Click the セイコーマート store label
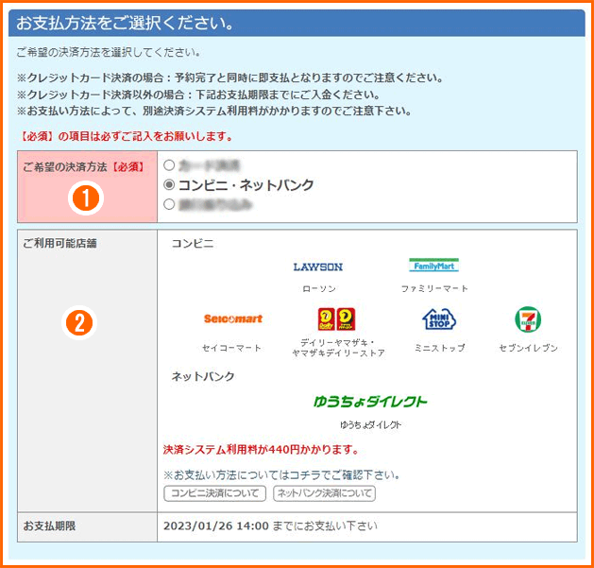The image size is (594, 568). click(231, 348)
